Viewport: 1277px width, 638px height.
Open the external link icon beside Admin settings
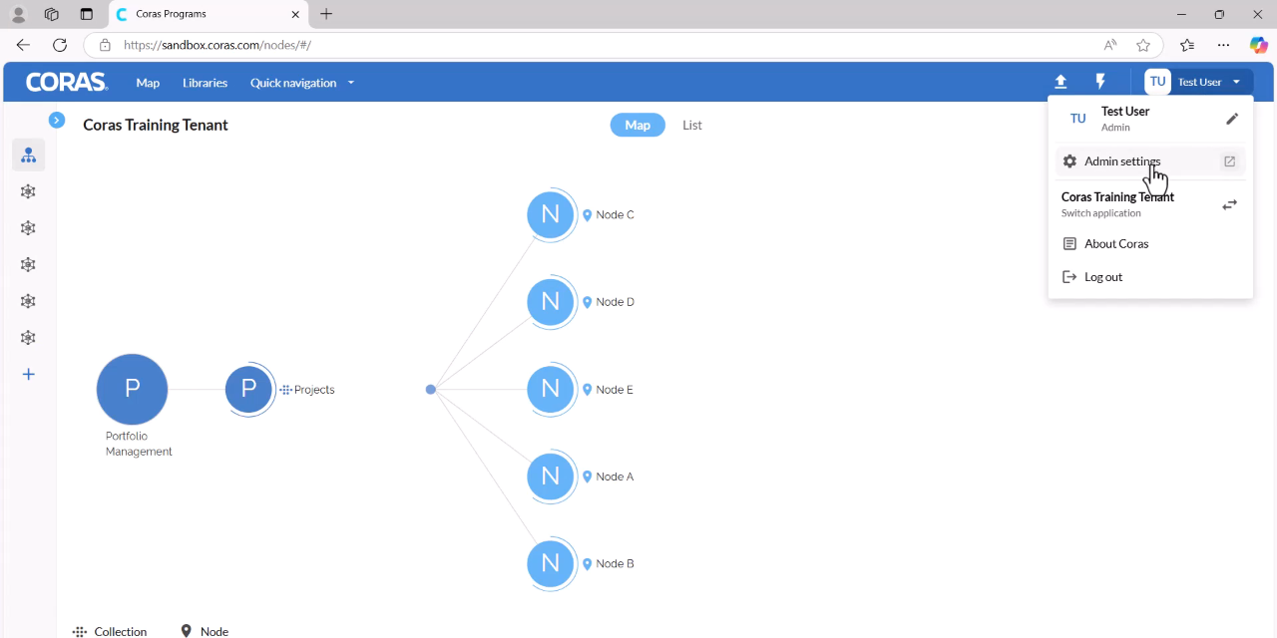(x=1229, y=161)
